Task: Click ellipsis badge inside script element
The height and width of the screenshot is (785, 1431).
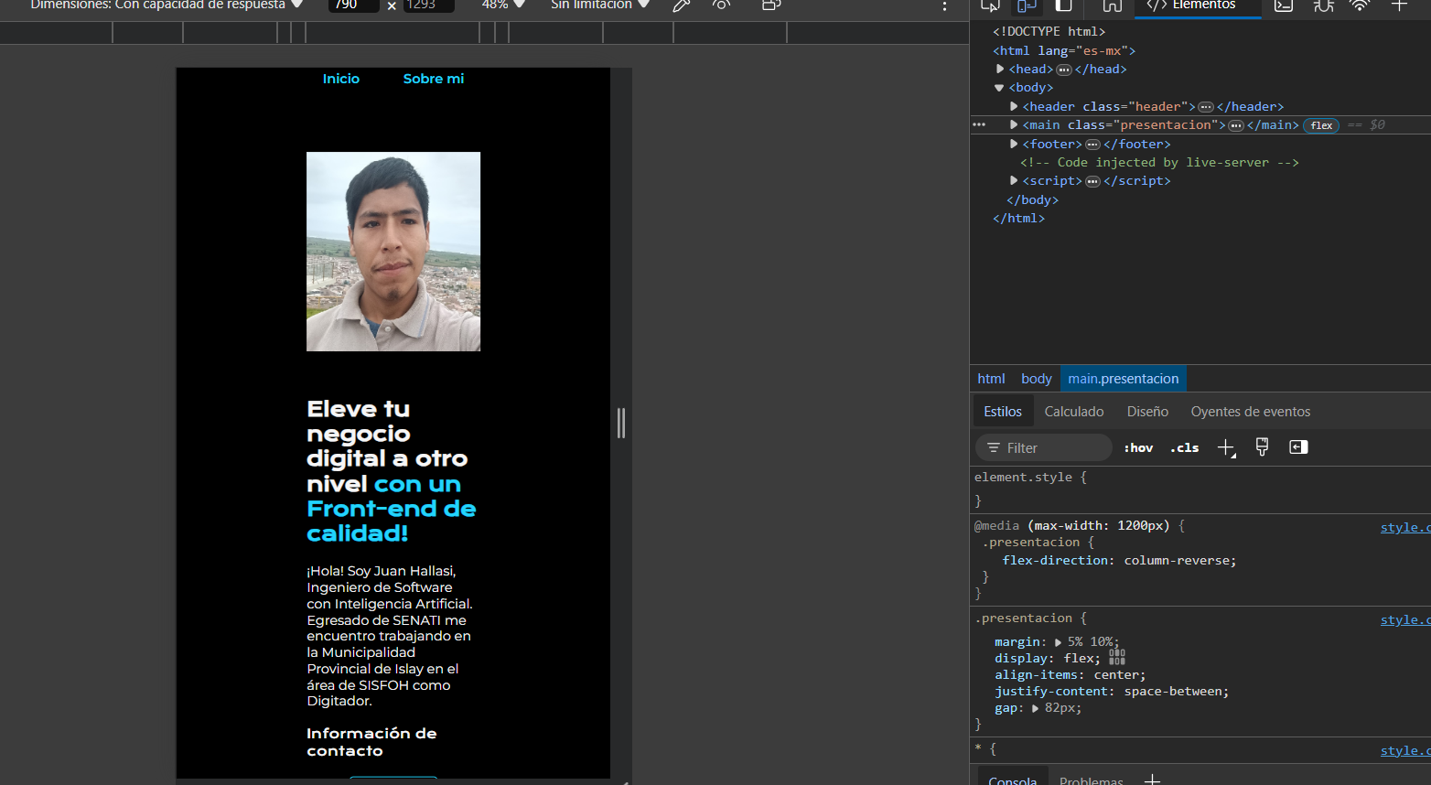Action: coord(1092,181)
